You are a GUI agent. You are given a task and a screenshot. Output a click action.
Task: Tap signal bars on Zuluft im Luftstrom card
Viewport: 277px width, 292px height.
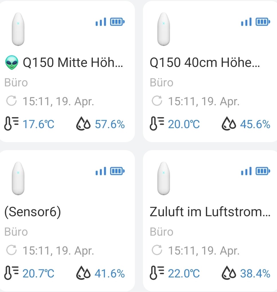tap(246, 171)
